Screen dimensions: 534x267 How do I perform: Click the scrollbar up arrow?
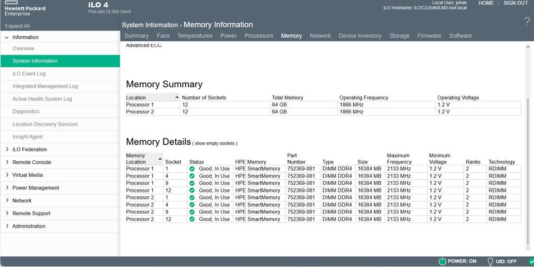pyautogui.click(x=528, y=47)
